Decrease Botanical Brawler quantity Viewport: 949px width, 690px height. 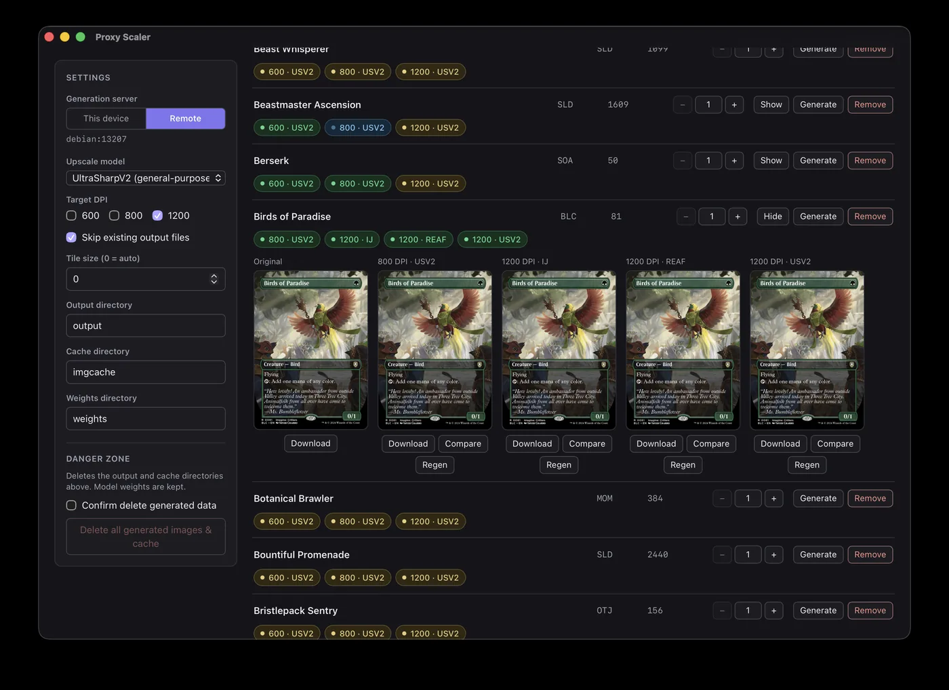point(722,498)
